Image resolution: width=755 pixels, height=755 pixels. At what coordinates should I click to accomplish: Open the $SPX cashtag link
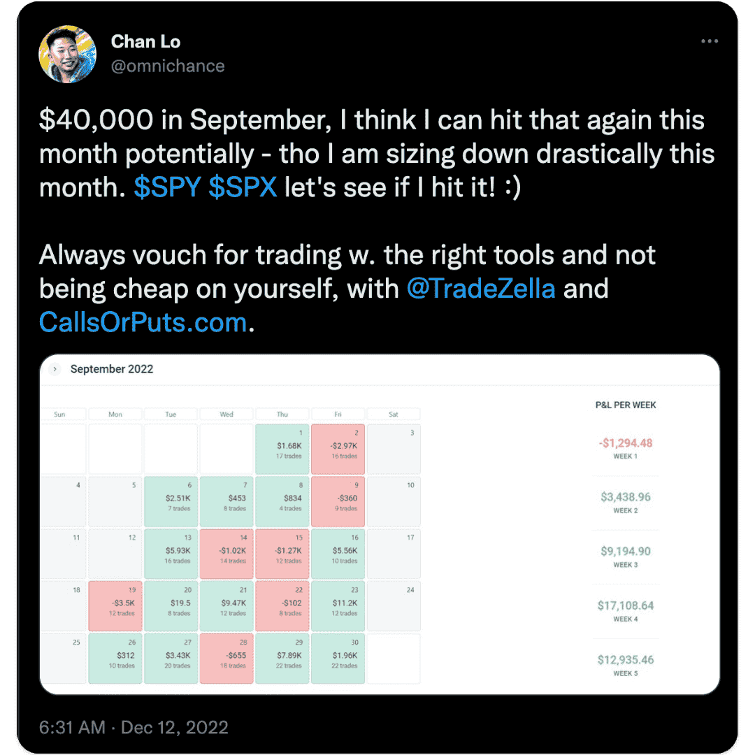tap(243, 188)
